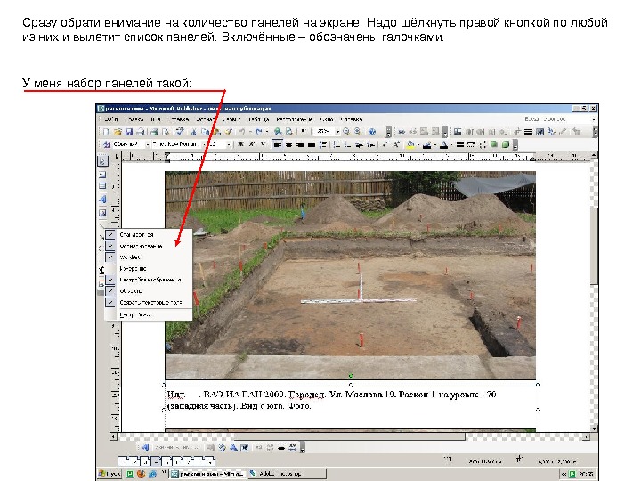This screenshot has height=481, width=641.
Task: Cut selection with the scissors icon
Action: 193,132
